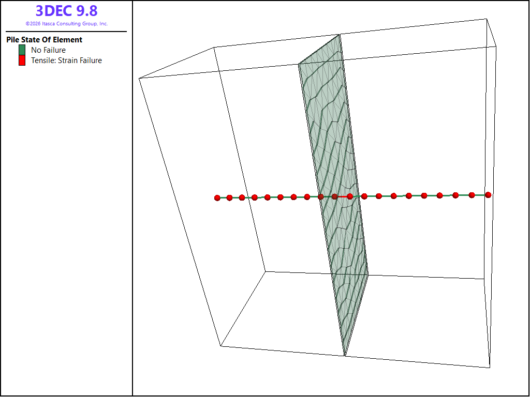Pick the rightmost red pile node
Screen dimensions: 530x397
488,195
